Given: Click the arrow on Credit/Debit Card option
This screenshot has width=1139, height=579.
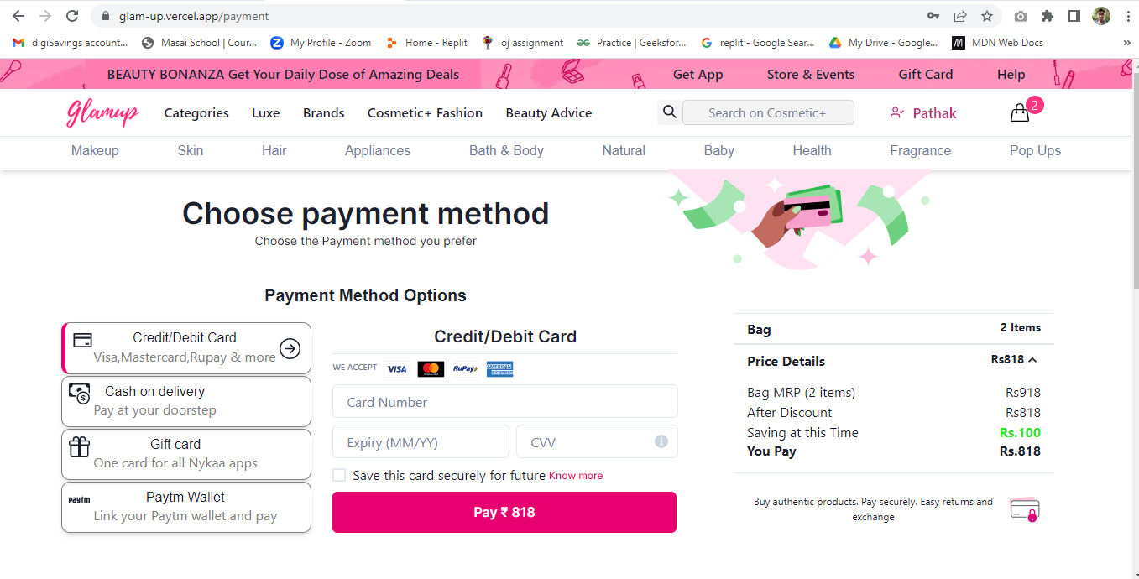Looking at the screenshot, I should pos(290,348).
